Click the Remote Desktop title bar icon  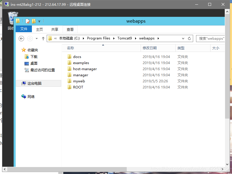[7, 4]
